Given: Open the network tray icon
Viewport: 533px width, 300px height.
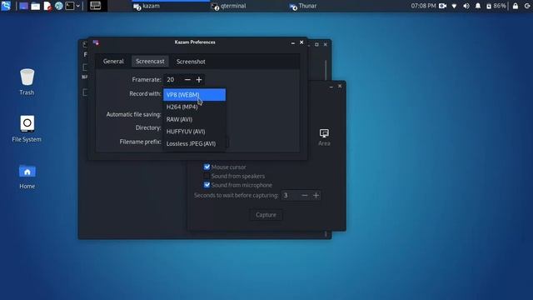Looking at the screenshot, I should point(454,6).
